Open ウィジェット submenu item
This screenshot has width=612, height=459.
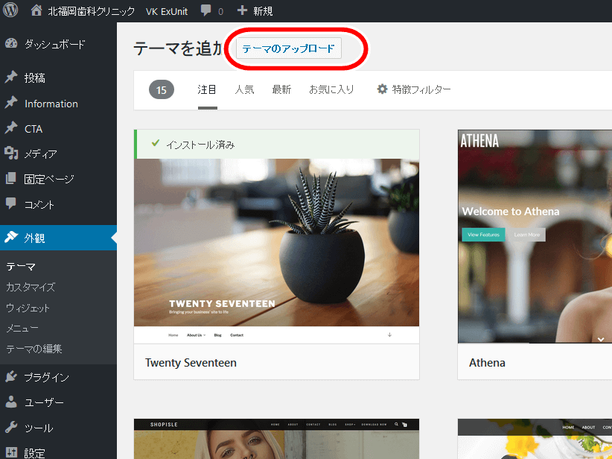[x=28, y=308]
